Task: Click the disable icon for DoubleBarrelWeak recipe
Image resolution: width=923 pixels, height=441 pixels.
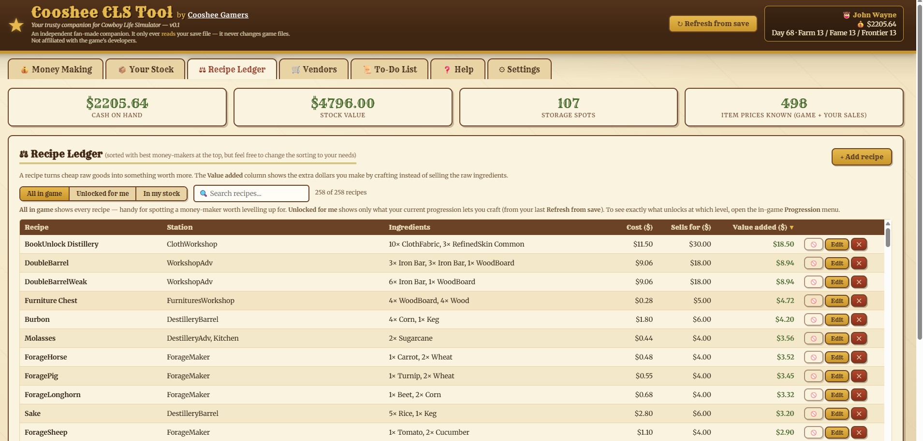Action: [x=813, y=282]
